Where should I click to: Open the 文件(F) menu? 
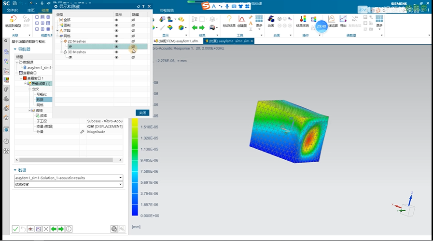(13, 10)
